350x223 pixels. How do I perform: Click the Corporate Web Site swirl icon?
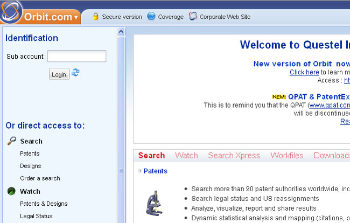(193, 16)
